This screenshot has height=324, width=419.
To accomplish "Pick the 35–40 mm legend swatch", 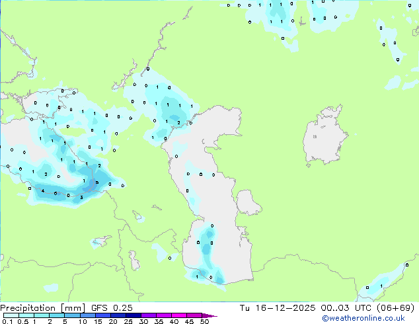I will 163,315.
